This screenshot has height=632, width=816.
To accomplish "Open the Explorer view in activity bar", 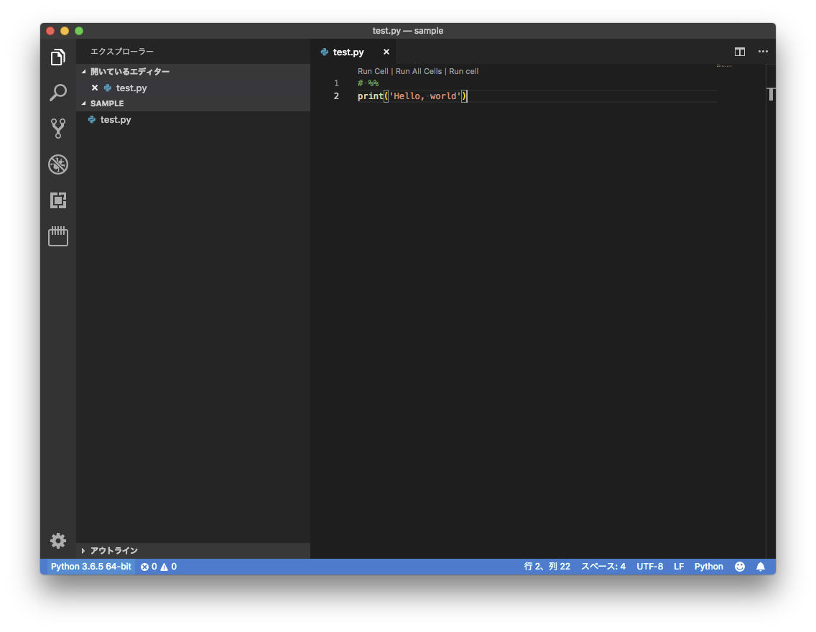I will tap(57, 57).
